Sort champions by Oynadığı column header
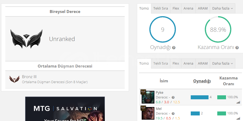 [x=202, y=81]
